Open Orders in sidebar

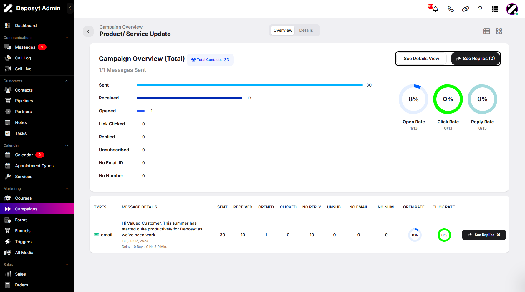(x=37, y=285)
